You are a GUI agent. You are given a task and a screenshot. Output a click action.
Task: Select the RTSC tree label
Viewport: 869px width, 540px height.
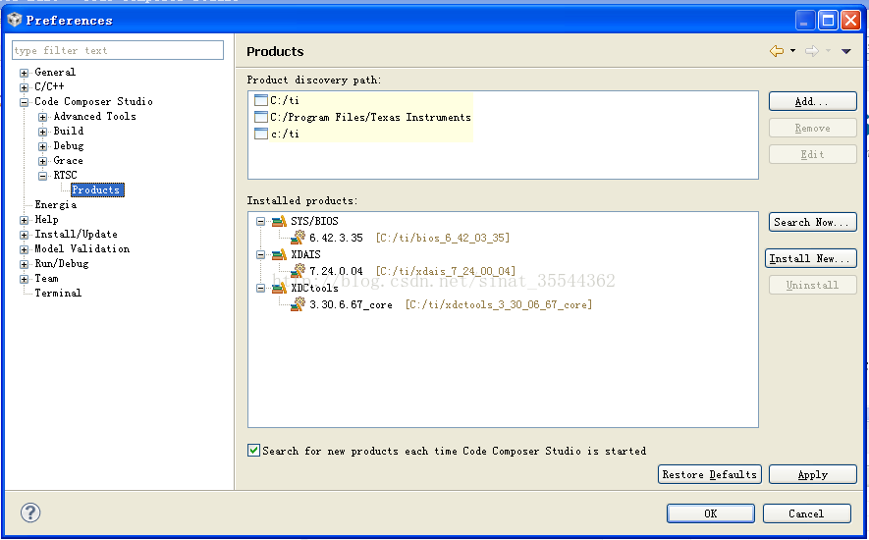click(x=65, y=175)
